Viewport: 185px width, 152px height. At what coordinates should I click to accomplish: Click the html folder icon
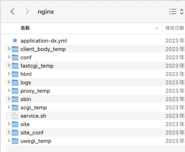tap(15, 74)
